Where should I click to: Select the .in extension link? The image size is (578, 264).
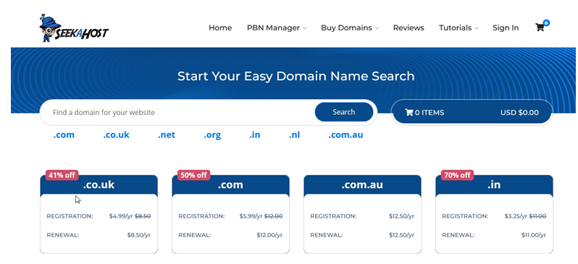pos(255,135)
